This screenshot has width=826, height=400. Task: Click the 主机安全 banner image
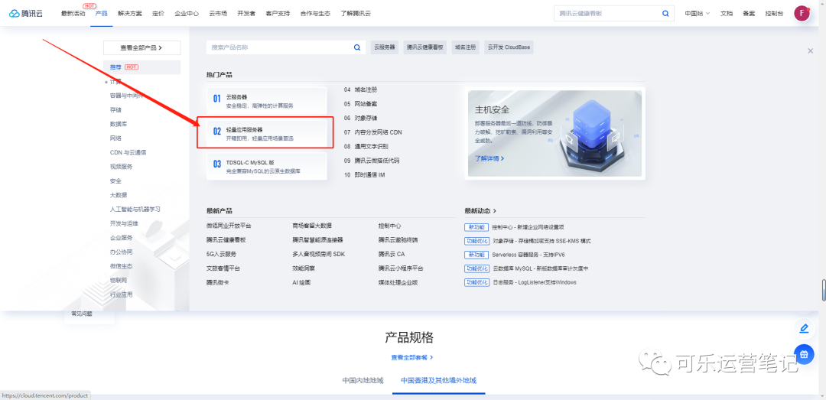pos(554,133)
